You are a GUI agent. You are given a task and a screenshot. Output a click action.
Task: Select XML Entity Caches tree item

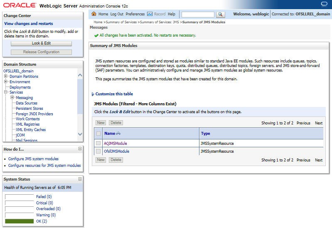click(x=31, y=129)
